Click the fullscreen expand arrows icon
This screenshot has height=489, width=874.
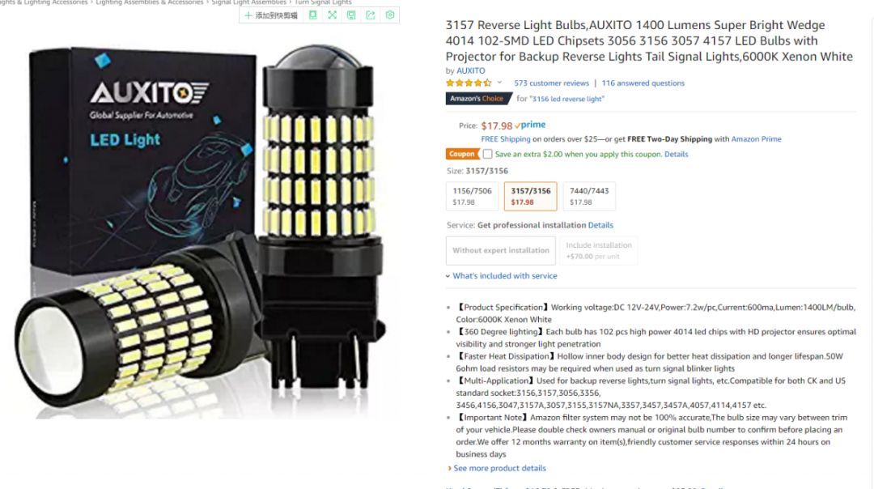(333, 15)
